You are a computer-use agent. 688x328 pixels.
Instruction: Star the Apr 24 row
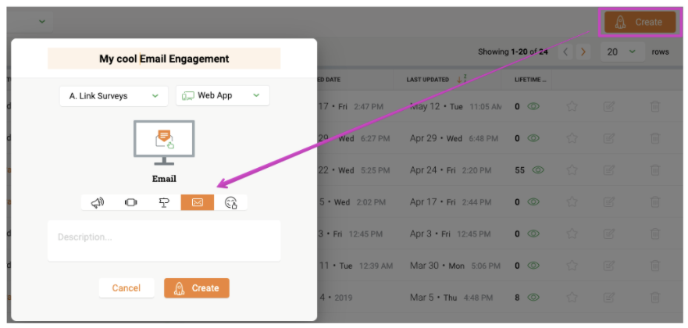coord(572,170)
